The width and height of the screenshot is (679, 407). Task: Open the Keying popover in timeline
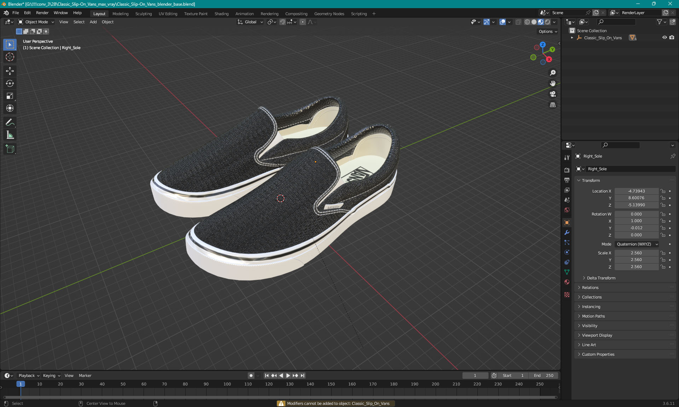point(52,376)
